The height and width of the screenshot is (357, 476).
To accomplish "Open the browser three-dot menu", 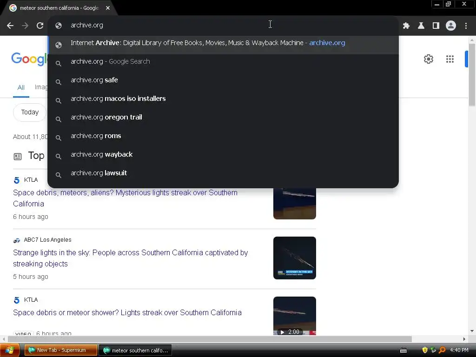I will (466, 26).
